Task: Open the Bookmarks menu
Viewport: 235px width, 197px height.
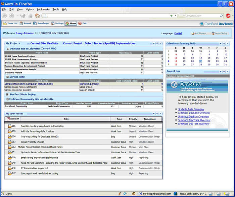Action: coord(43,9)
